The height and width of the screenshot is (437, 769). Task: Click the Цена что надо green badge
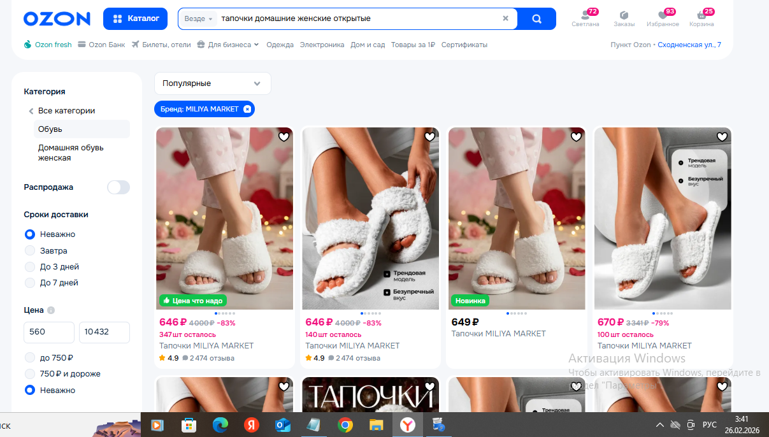(x=193, y=300)
